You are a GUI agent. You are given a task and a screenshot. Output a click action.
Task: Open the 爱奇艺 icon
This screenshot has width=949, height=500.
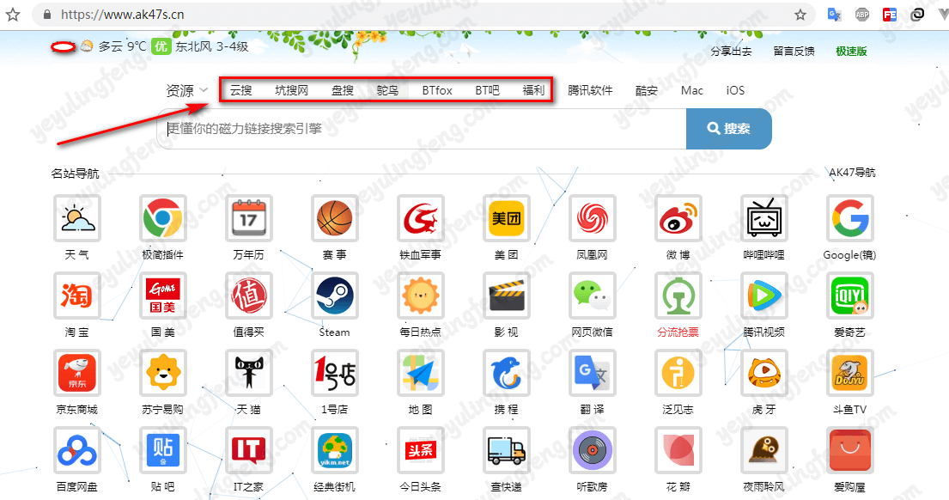click(x=849, y=296)
